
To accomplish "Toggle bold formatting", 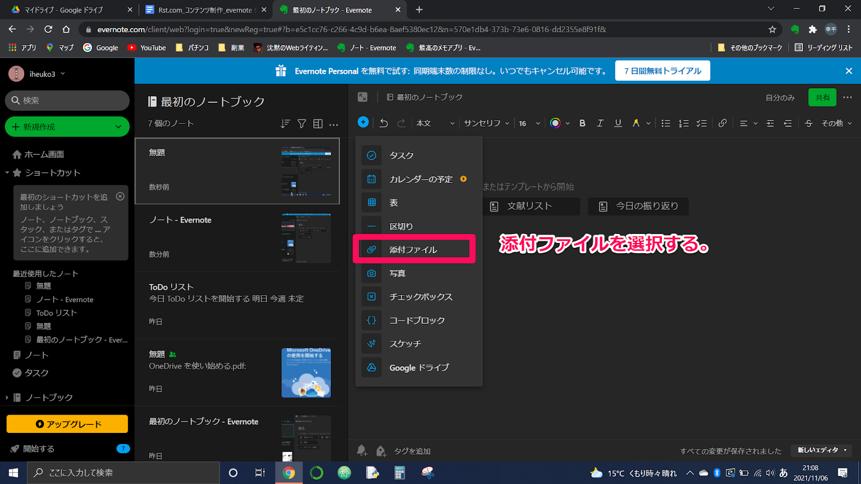I will coord(582,123).
